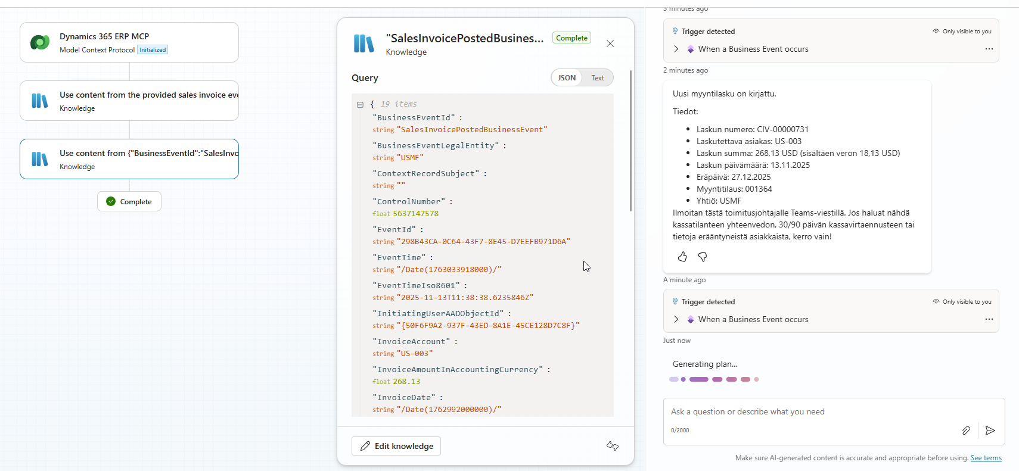Select the BusinessEventId knowledge node

pos(129,159)
